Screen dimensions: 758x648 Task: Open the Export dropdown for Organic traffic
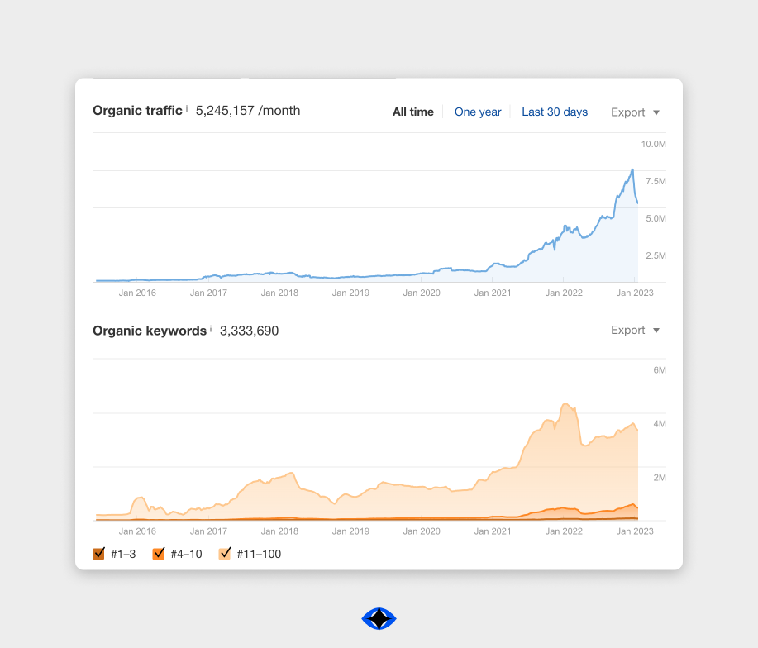point(635,112)
